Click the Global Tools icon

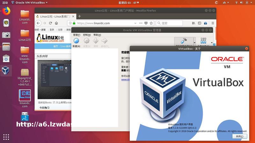pos(203,41)
